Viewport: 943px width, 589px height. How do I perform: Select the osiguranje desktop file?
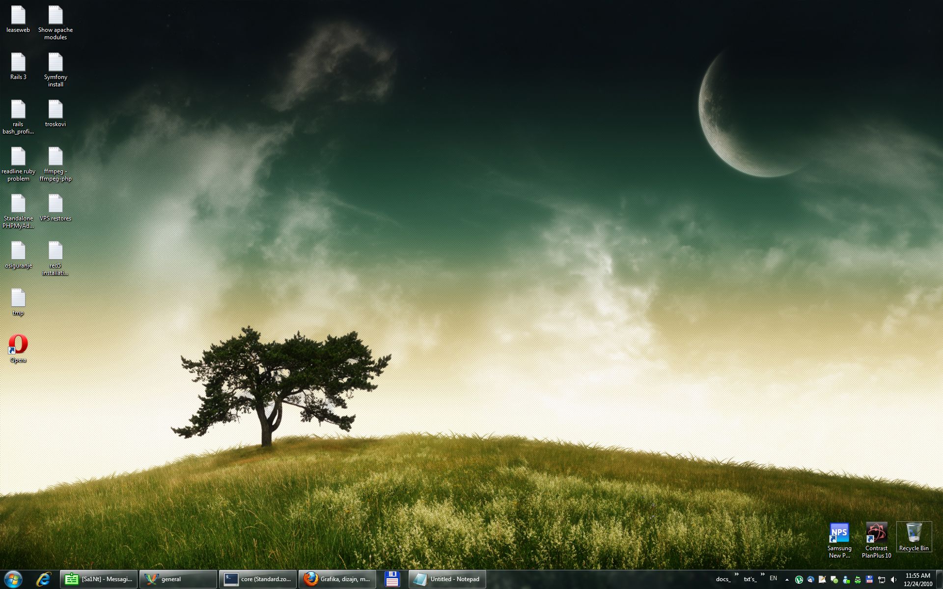point(18,255)
